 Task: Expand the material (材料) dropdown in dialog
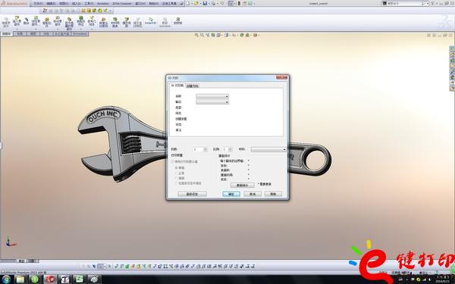[268, 149]
